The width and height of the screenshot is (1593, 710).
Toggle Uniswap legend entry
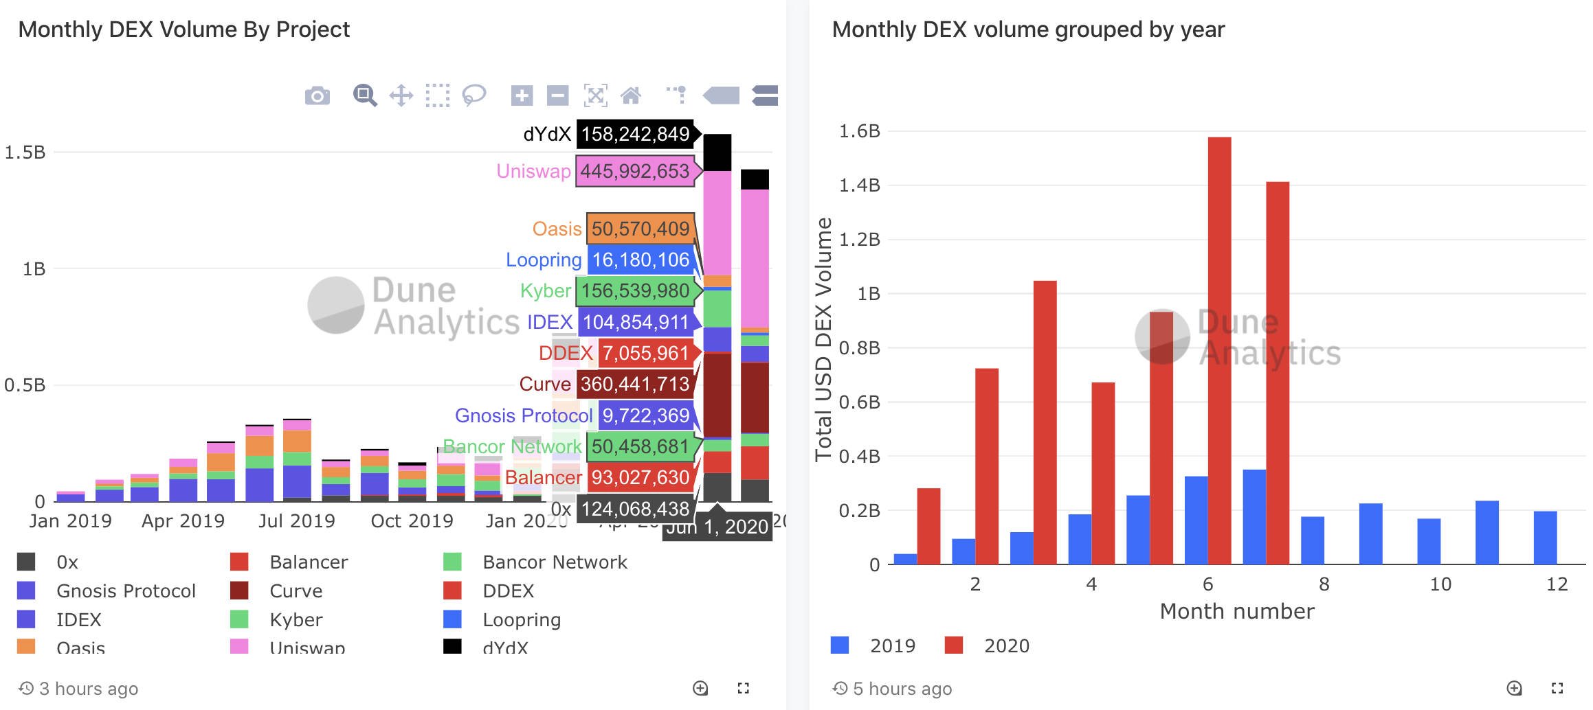tap(287, 646)
